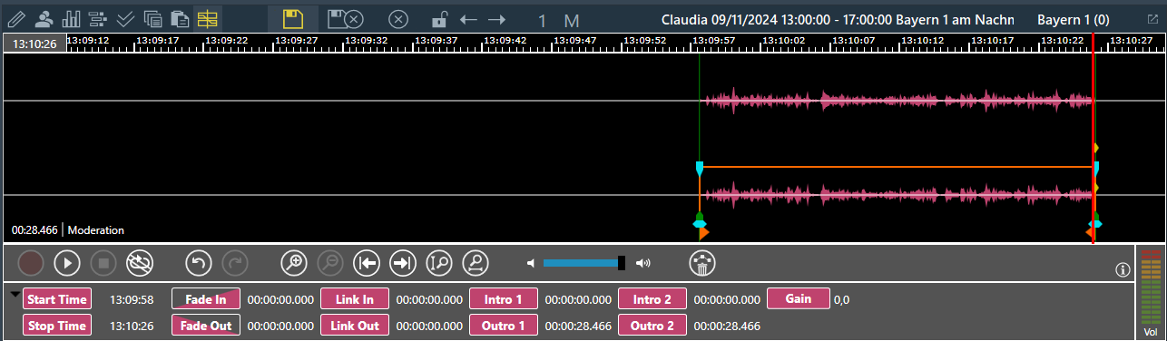
Task: Click the paste clipboard icon
Action: [x=181, y=18]
